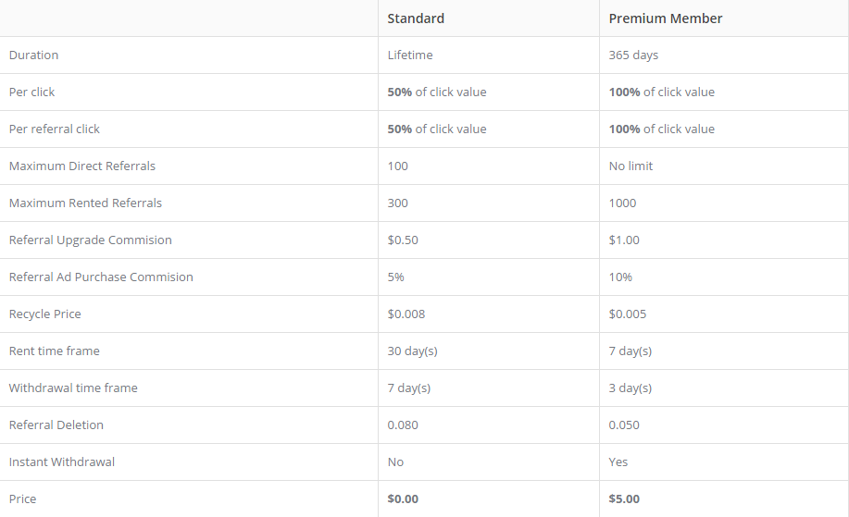Click Premium Per referral click value
Viewport: 849px width, 517px height.
click(x=662, y=129)
